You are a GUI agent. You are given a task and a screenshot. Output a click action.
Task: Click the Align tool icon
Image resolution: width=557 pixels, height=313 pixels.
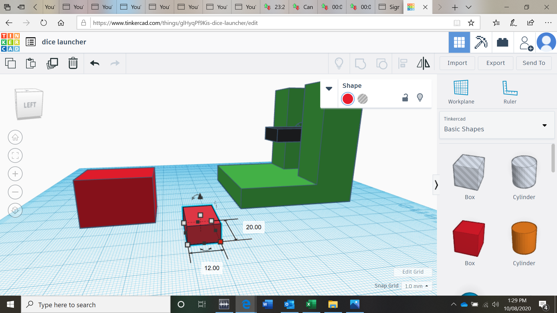pyautogui.click(x=403, y=63)
